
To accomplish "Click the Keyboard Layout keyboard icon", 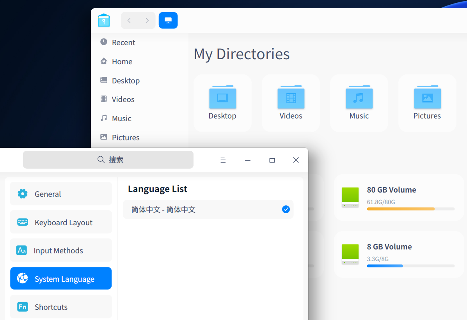I will tap(23, 222).
